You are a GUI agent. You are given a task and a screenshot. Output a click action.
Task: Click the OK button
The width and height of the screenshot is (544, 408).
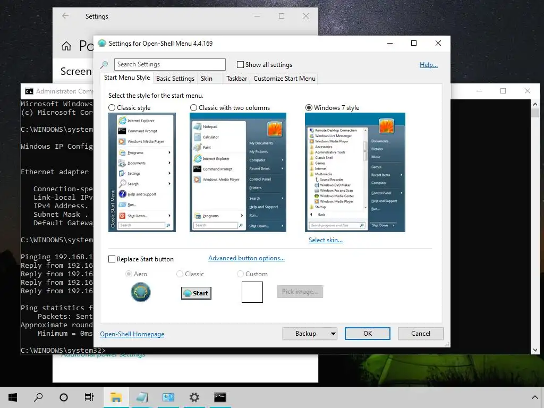point(368,334)
